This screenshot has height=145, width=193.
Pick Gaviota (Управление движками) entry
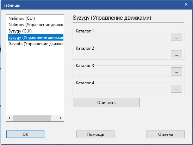tap(36, 44)
